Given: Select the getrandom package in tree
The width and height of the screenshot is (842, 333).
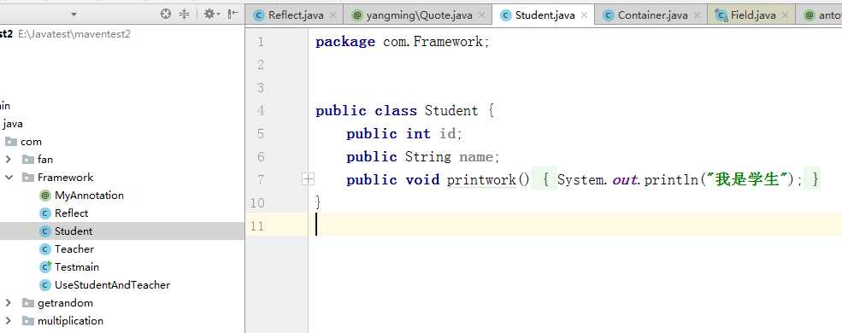Looking at the screenshot, I should 65,302.
